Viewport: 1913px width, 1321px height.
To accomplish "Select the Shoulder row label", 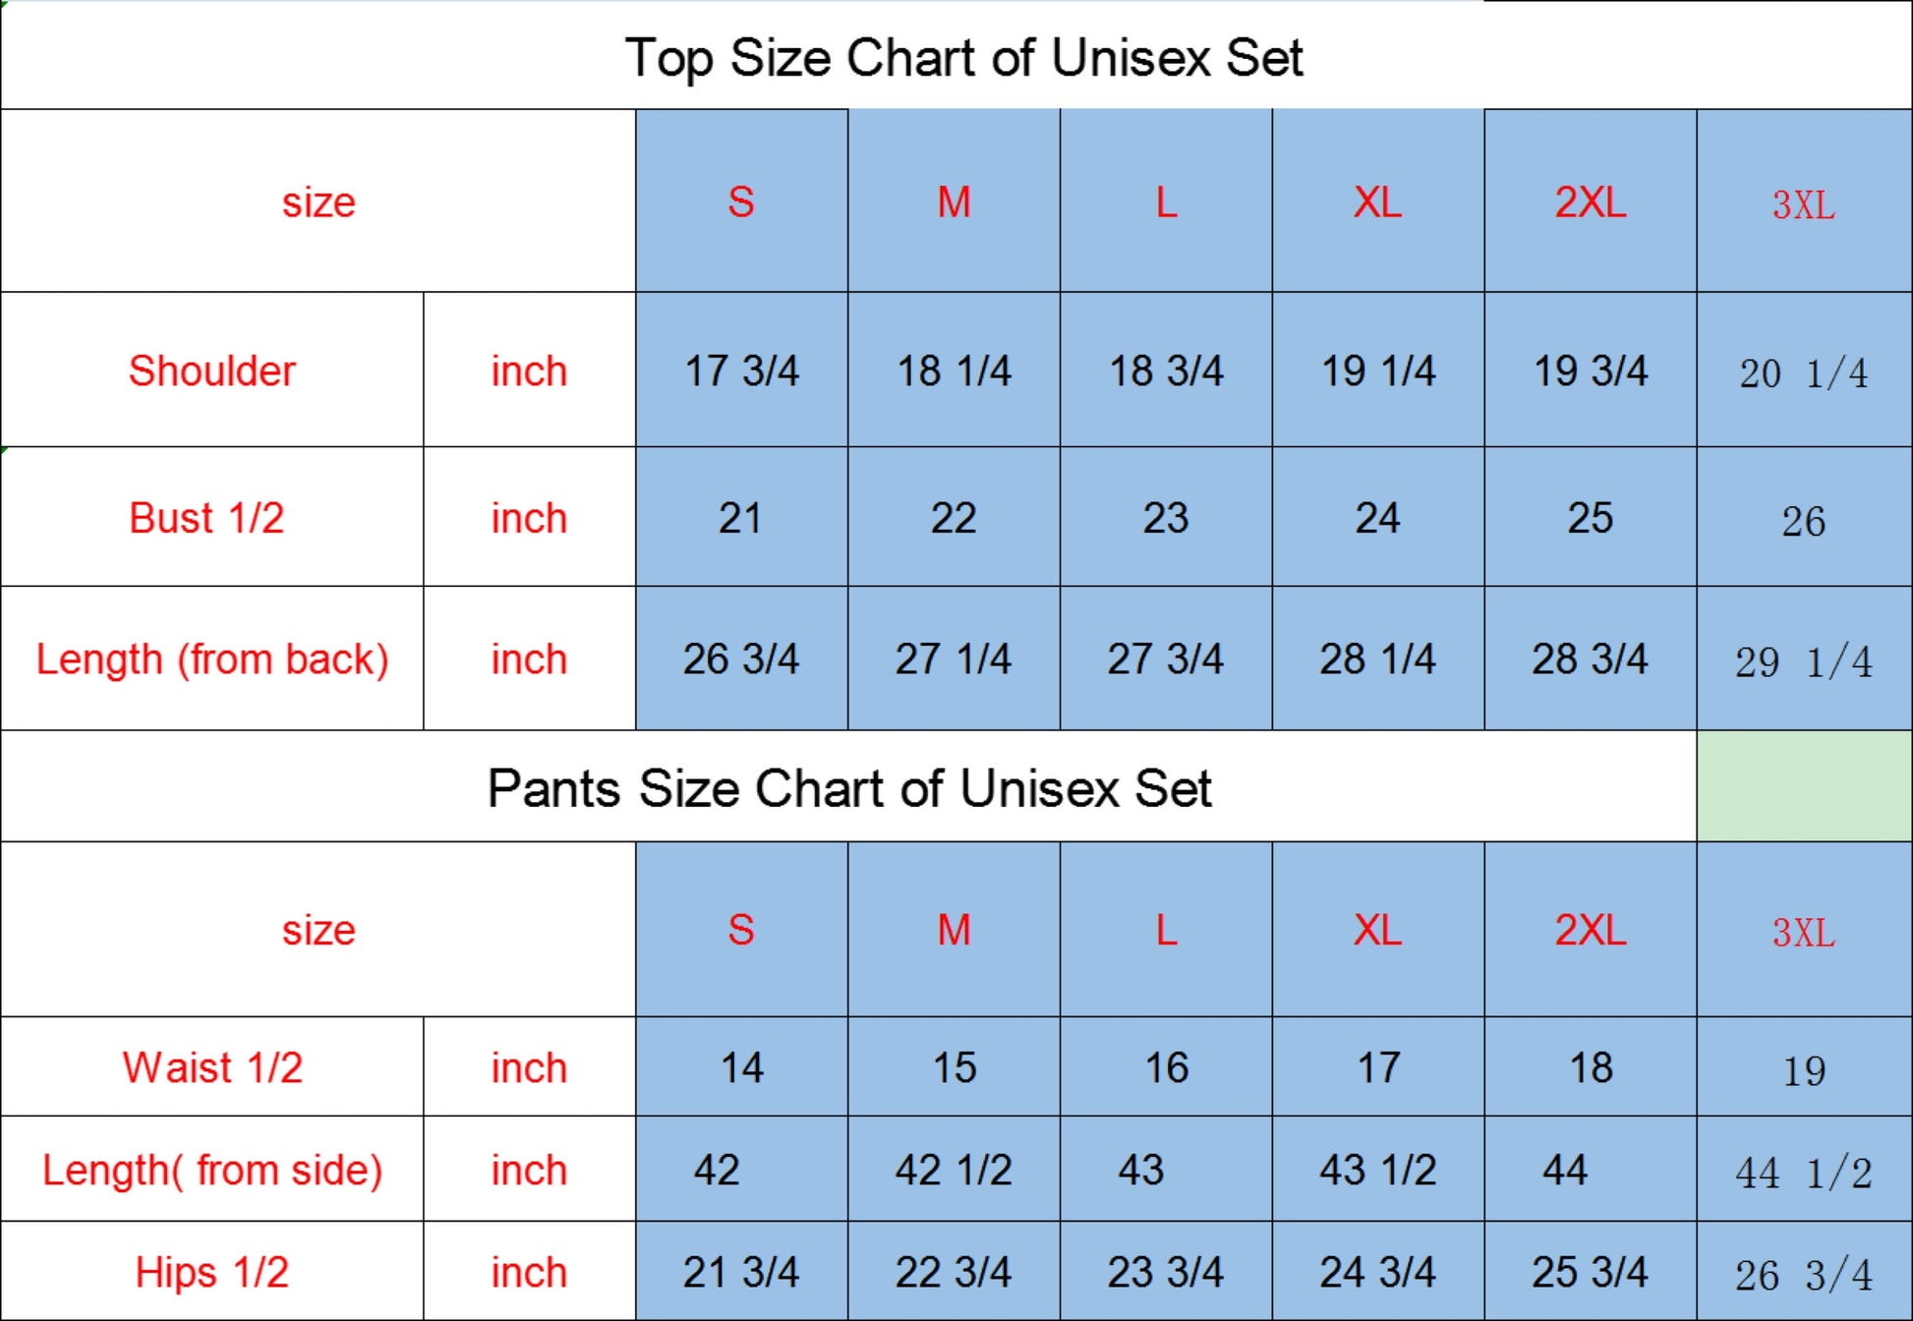I will pyautogui.click(x=211, y=371).
